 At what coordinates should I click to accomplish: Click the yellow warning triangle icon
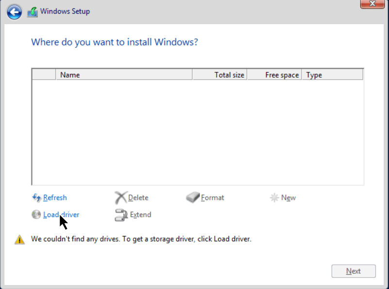point(19,239)
